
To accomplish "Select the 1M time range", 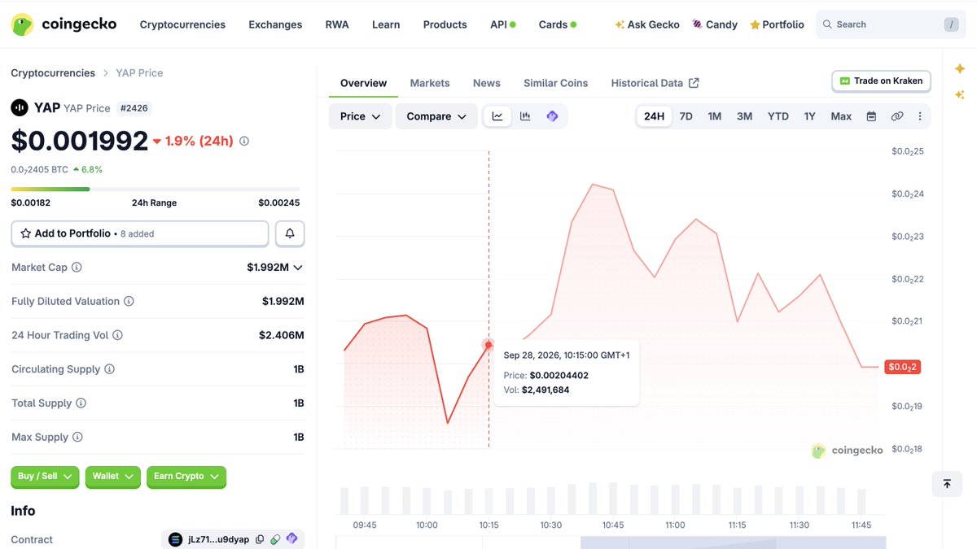I will coord(715,116).
